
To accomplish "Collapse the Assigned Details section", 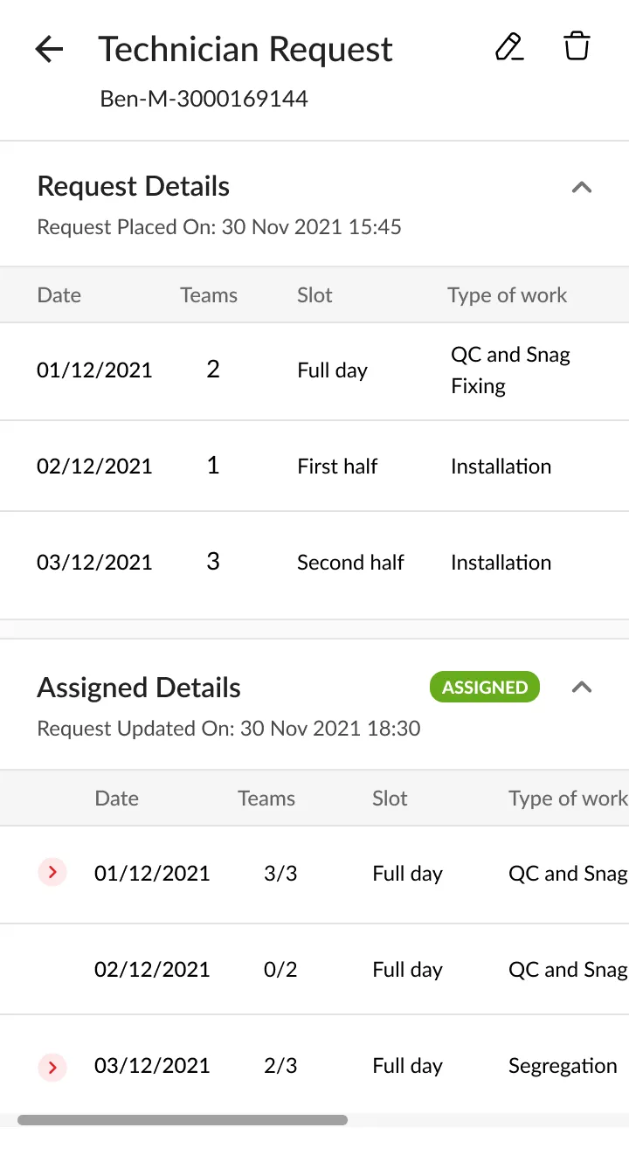I will click(582, 688).
